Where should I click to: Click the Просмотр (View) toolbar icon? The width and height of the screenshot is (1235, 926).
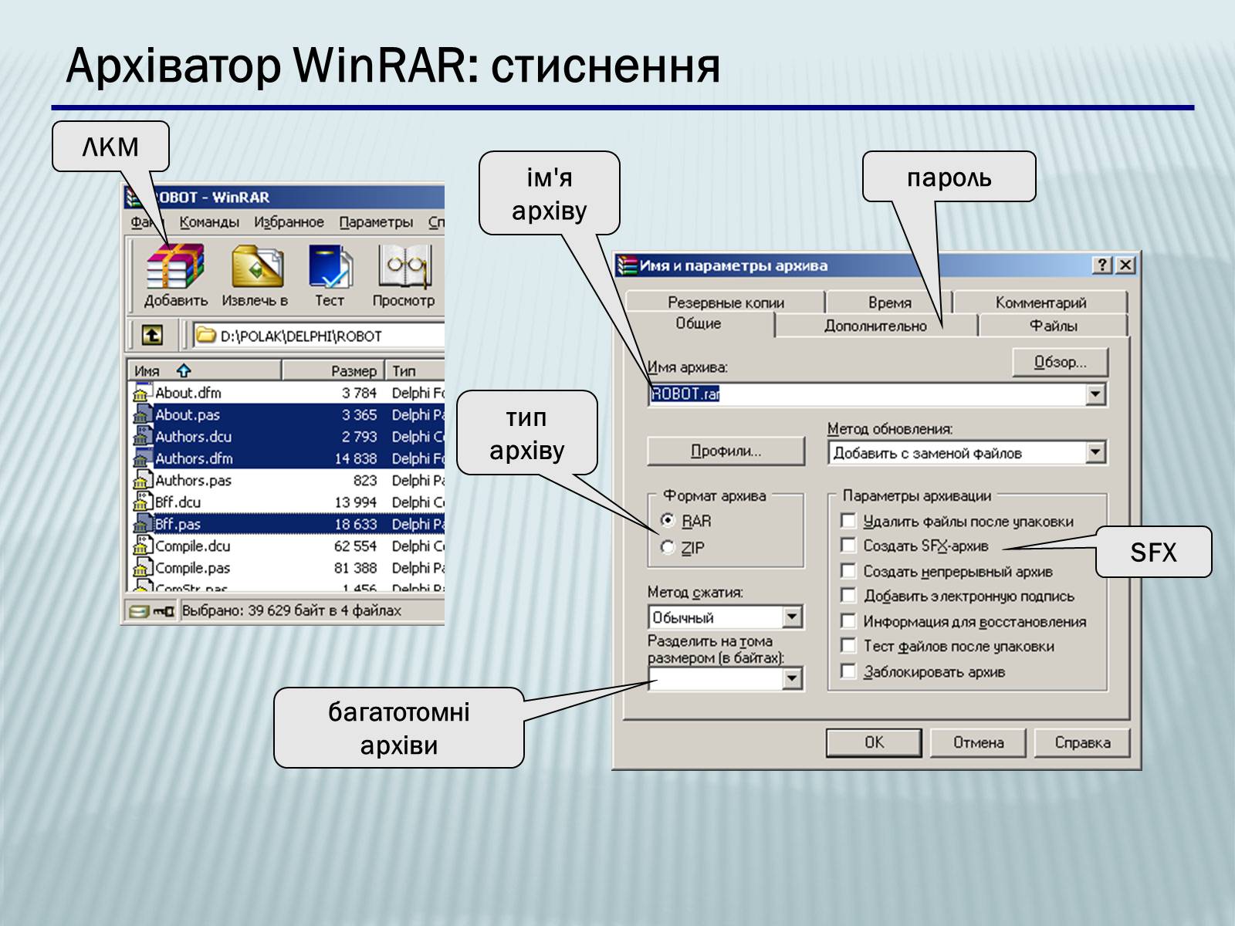(404, 266)
